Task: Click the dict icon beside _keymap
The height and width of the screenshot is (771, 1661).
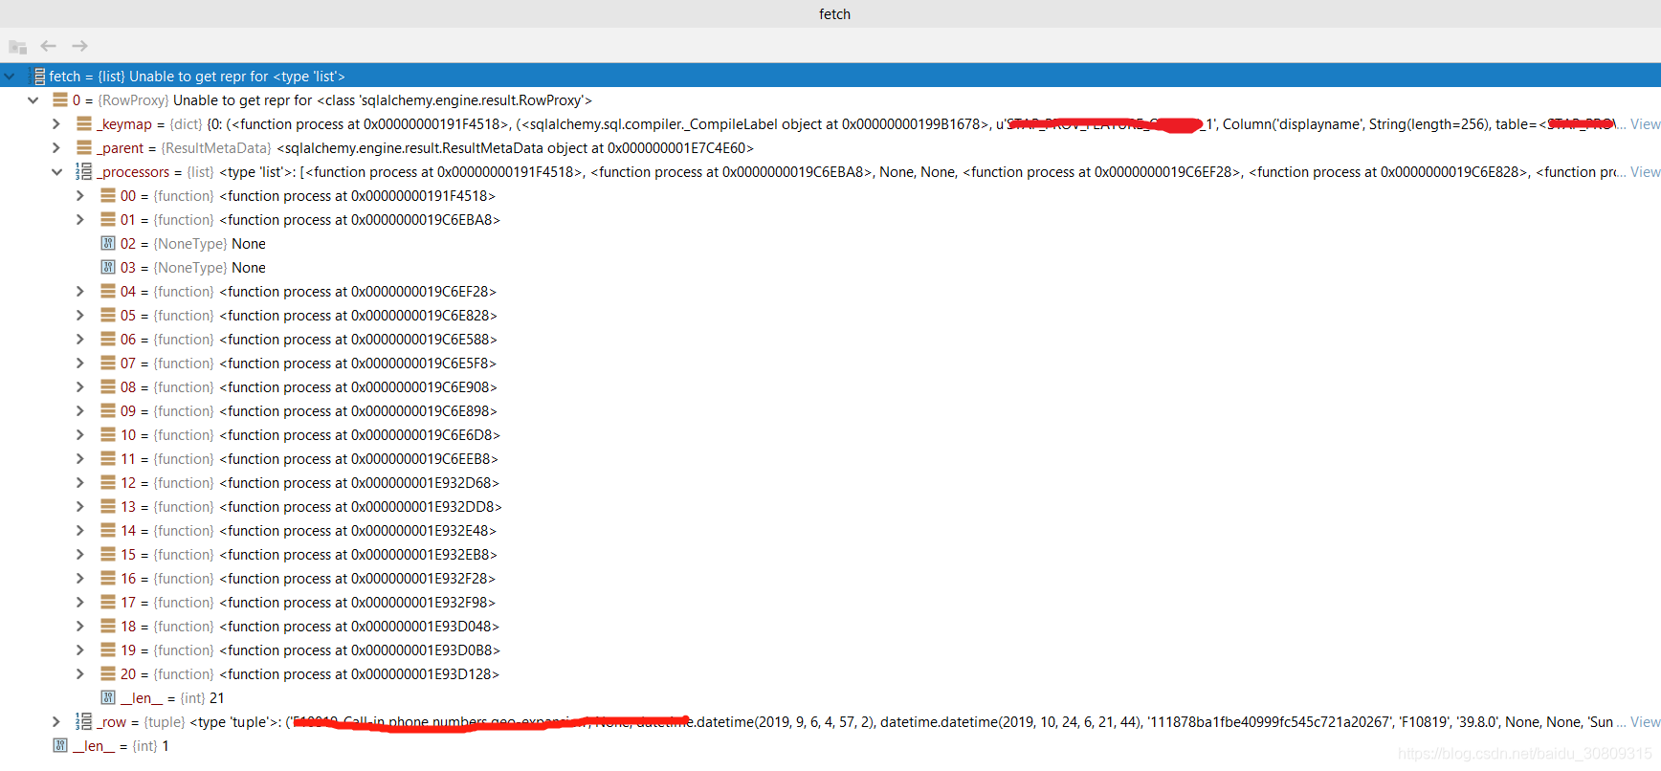Action: (x=84, y=124)
